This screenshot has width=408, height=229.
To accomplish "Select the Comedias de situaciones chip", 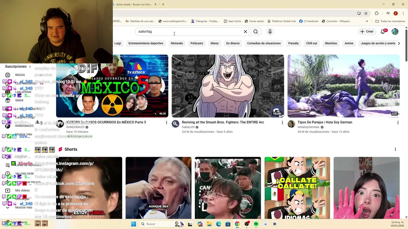I will [264, 43].
